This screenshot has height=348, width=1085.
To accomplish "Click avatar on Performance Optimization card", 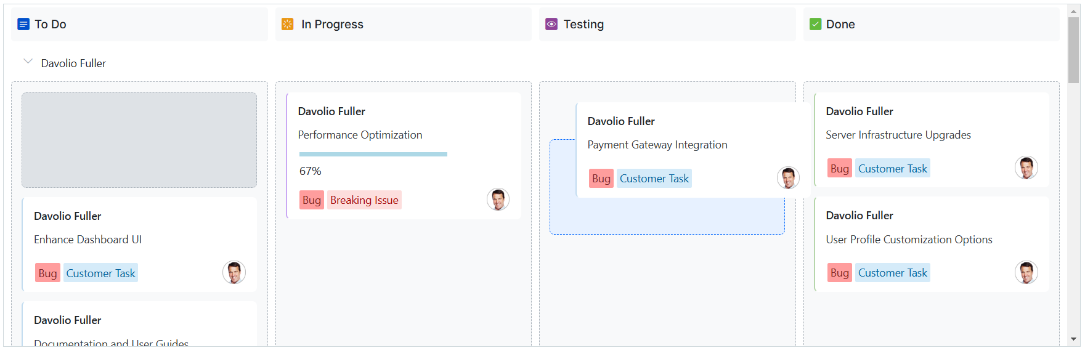I will 498,200.
